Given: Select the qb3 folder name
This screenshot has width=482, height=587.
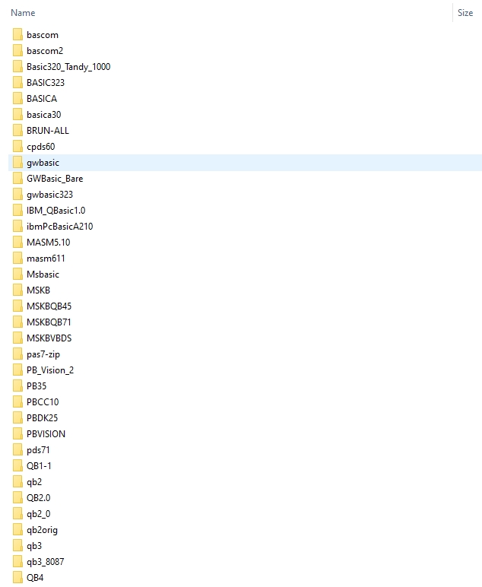Looking at the screenshot, I should click(x=34, y=546).
